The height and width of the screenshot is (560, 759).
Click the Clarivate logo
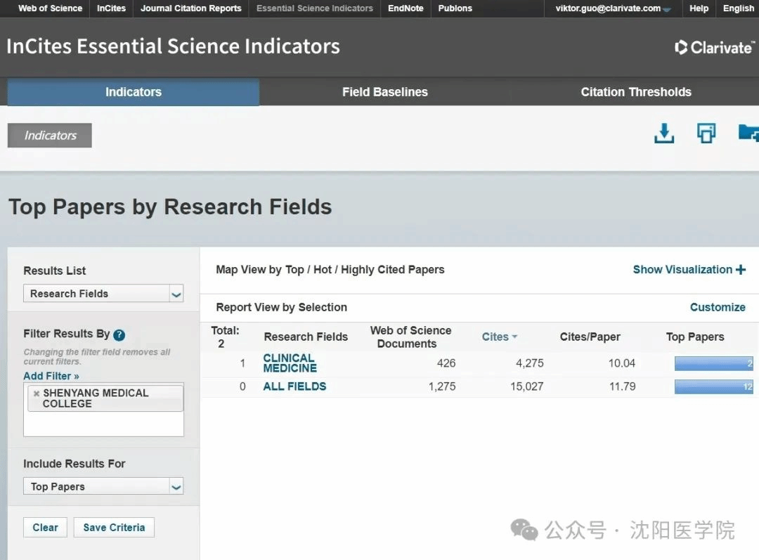tap(714, 48)
